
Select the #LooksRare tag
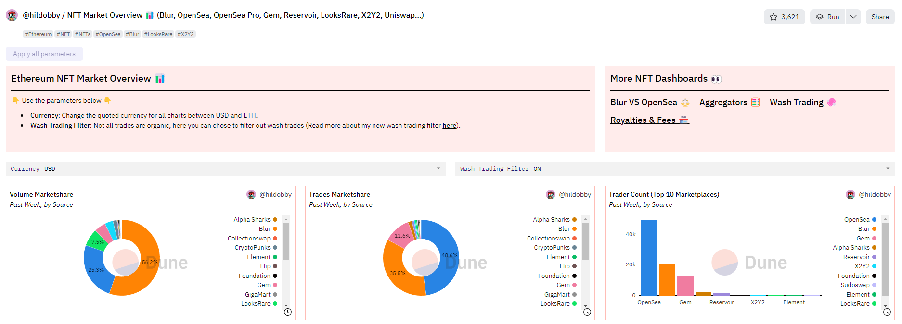click(x=158, y=34)
